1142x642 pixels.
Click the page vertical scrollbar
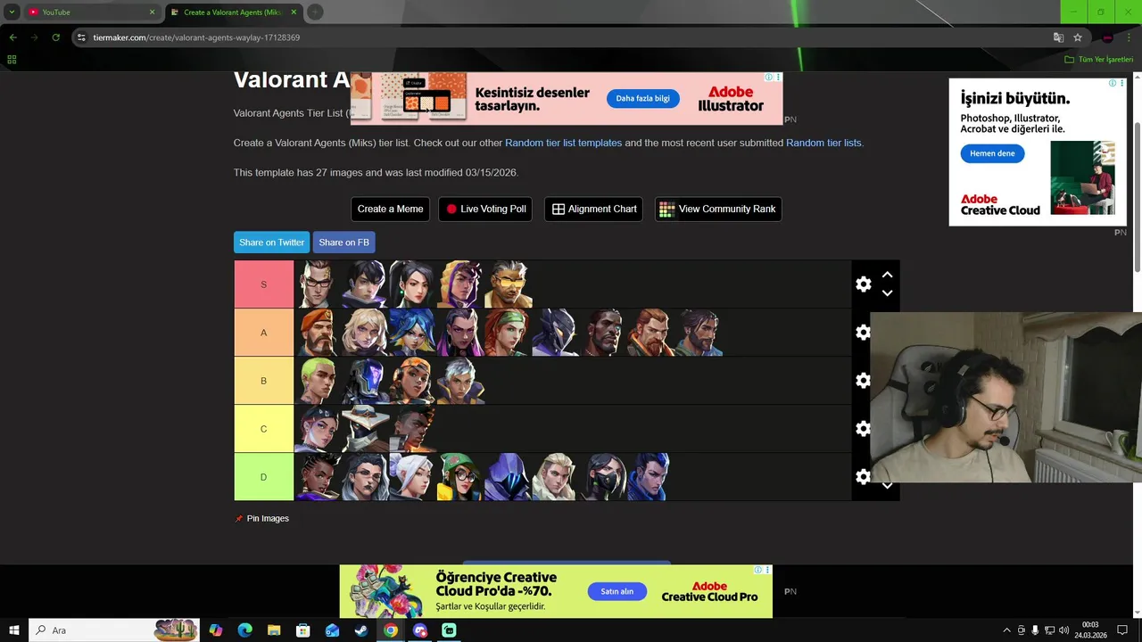(x=1137, y=196)
